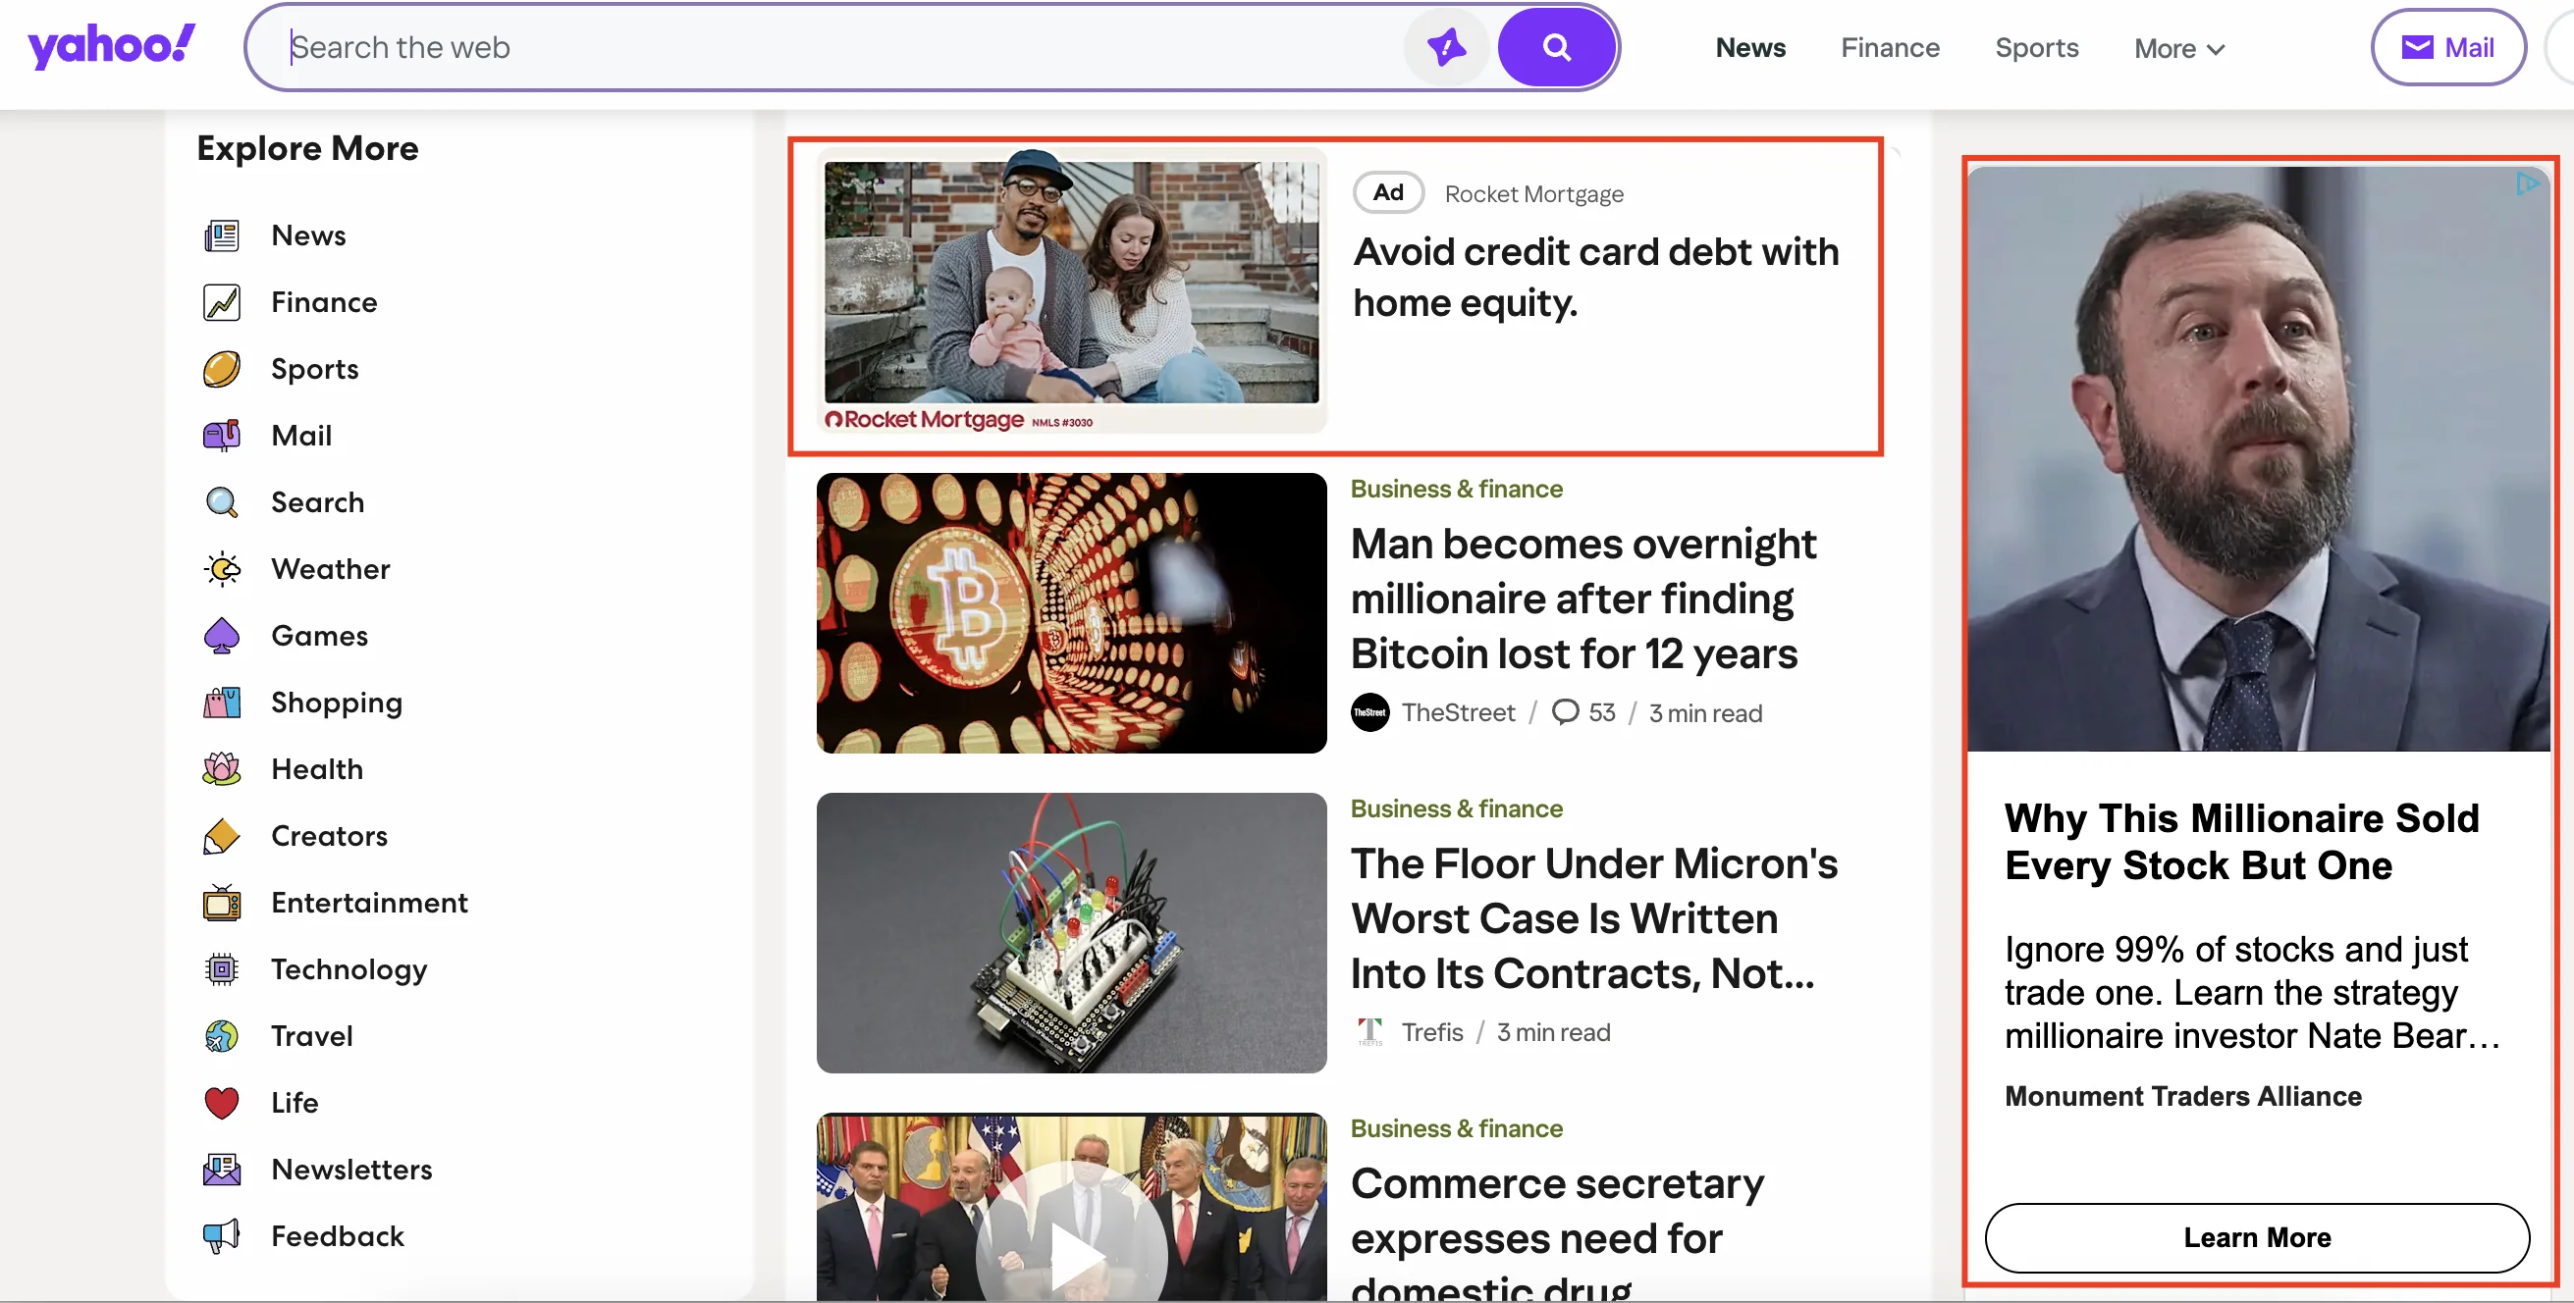Click the envelope icon beside Newsletters
2574x1303 pixels.
point(222,1171)
